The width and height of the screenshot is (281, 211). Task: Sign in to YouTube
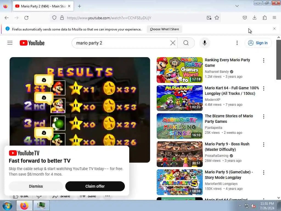(x=258, y=43)
